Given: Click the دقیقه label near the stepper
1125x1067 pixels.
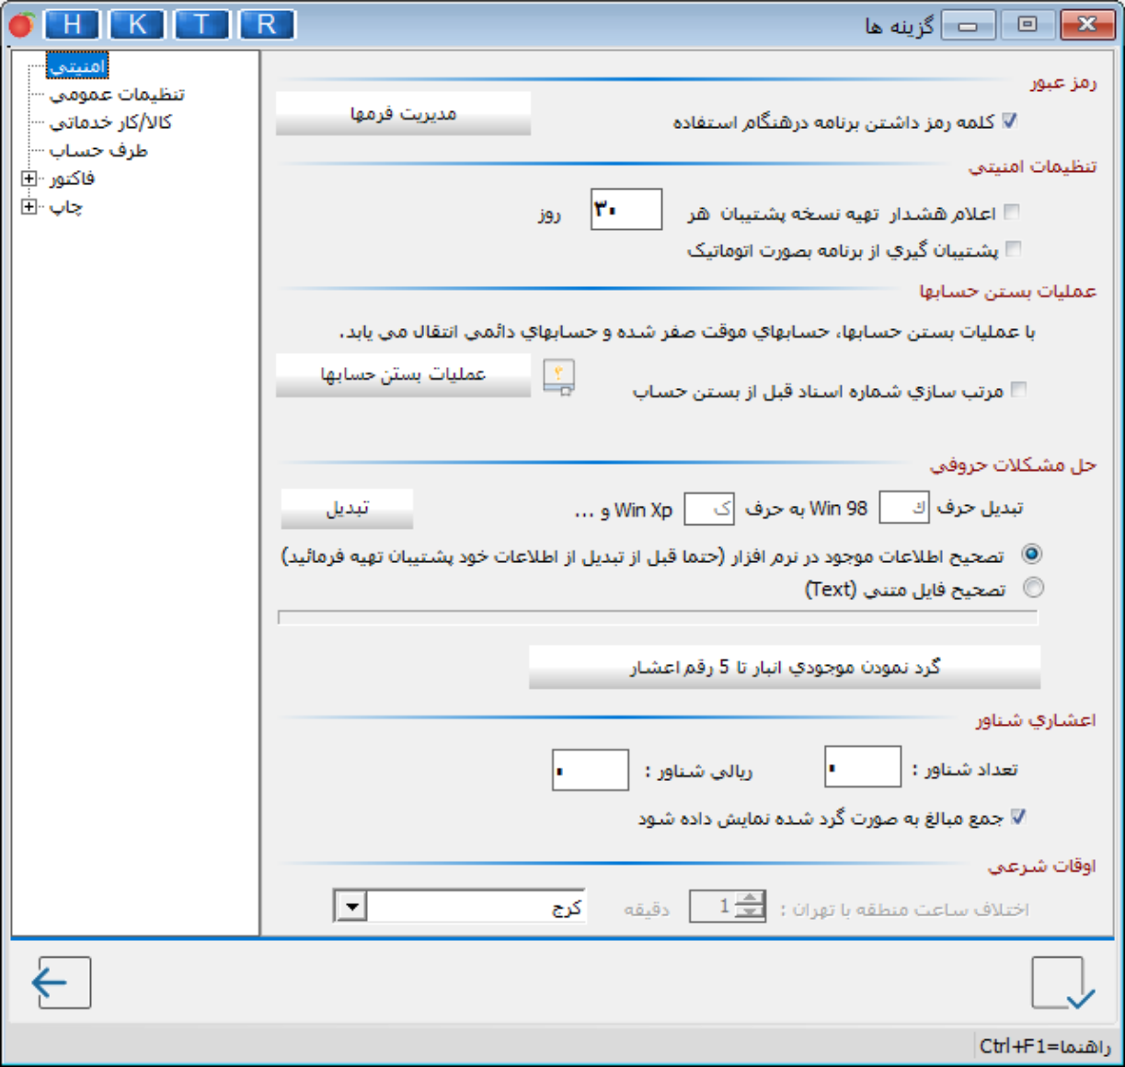Looking at the screenshot, I should tap(647, 910).
